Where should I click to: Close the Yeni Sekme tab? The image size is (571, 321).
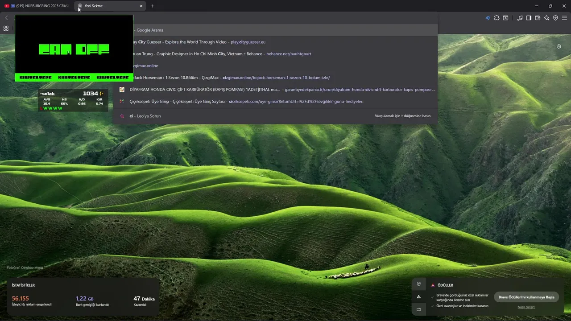(141, 6)
